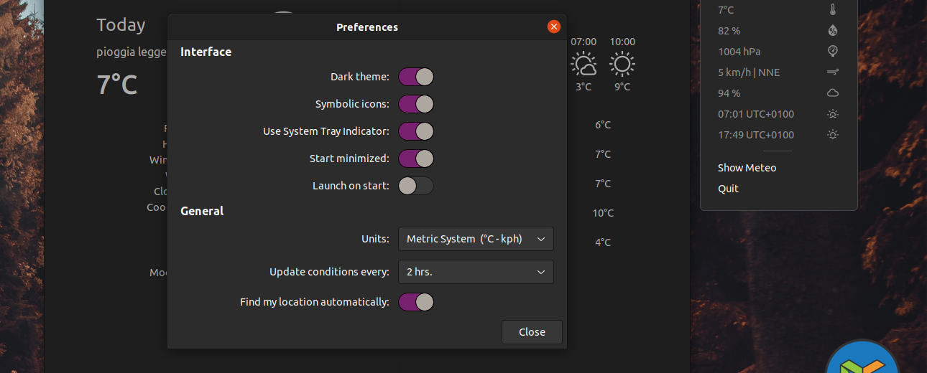Click the cloud cover icon
The height and width of the screenshot is (373, 927).
[x=833, y=93]
